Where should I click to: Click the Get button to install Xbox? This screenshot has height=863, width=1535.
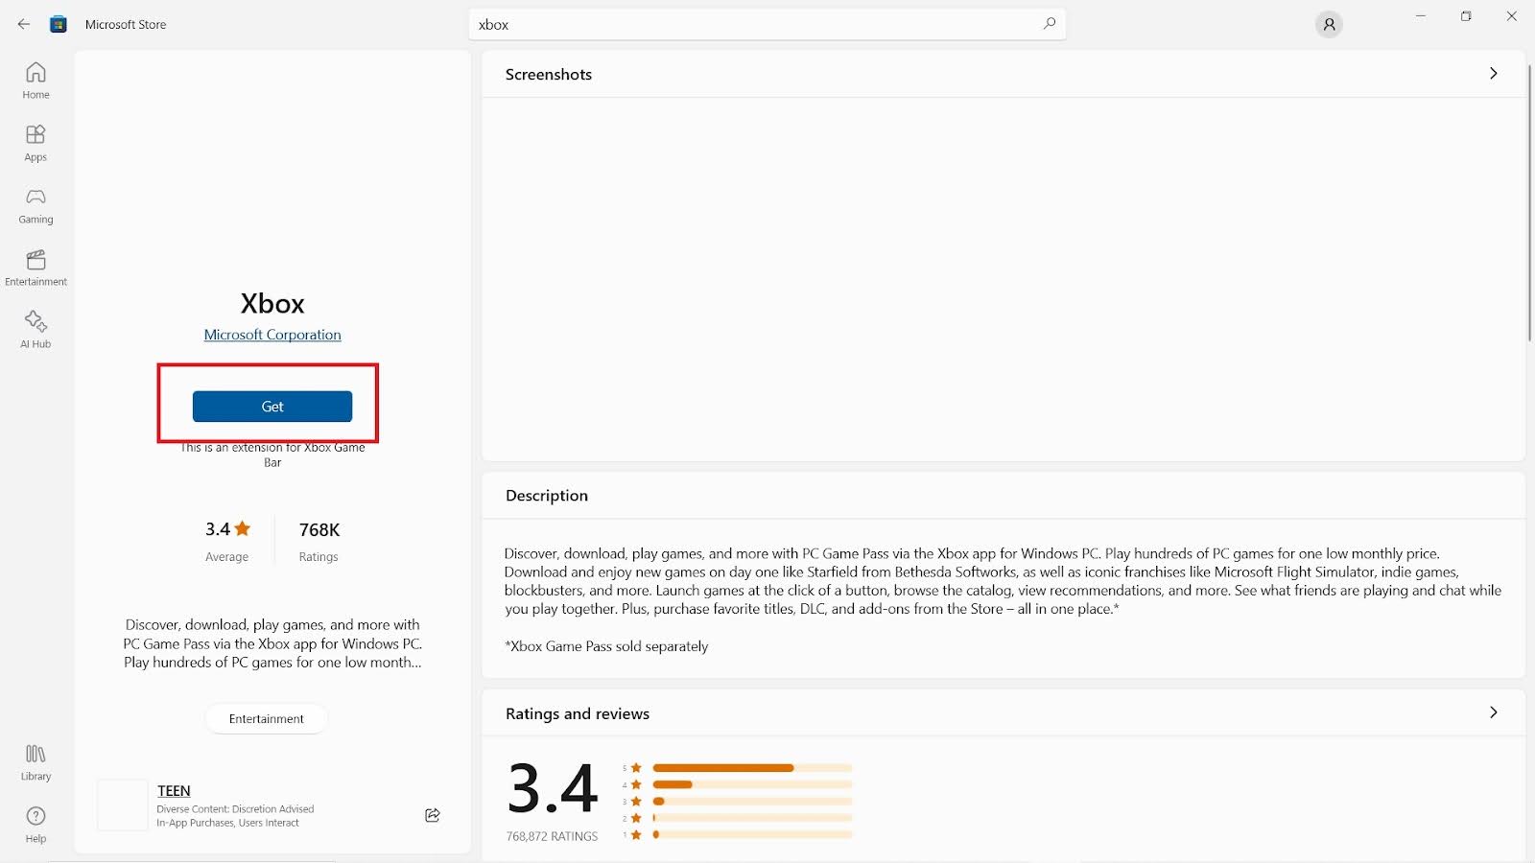[272, 407]
